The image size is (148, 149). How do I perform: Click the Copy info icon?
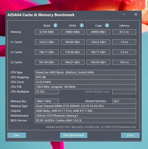click(107, 25)
